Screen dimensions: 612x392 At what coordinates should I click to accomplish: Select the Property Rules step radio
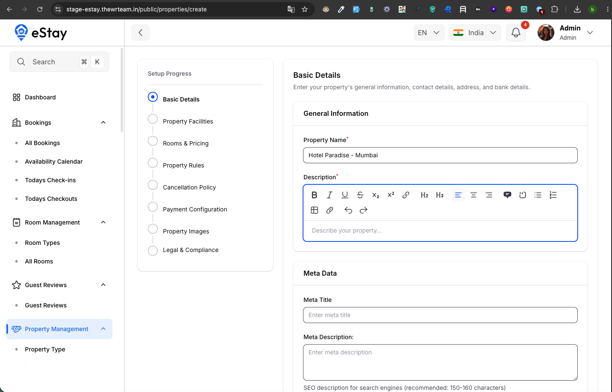153,163
